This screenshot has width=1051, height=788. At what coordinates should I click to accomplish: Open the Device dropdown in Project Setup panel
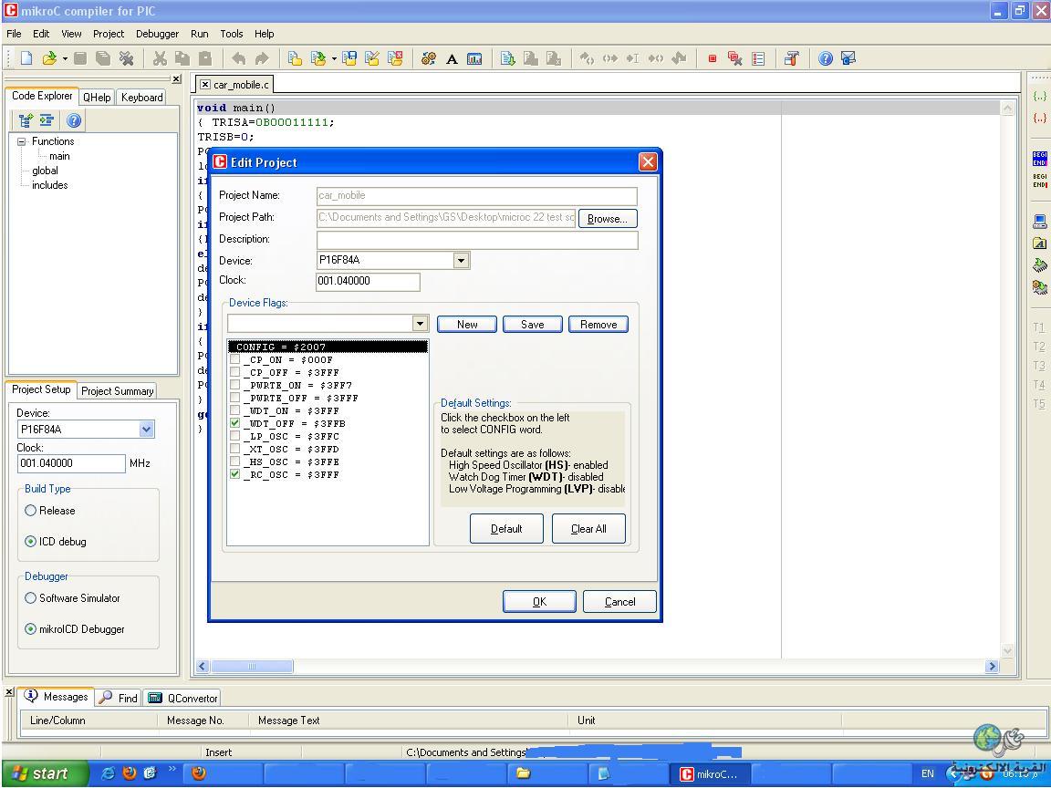point(146,430)
